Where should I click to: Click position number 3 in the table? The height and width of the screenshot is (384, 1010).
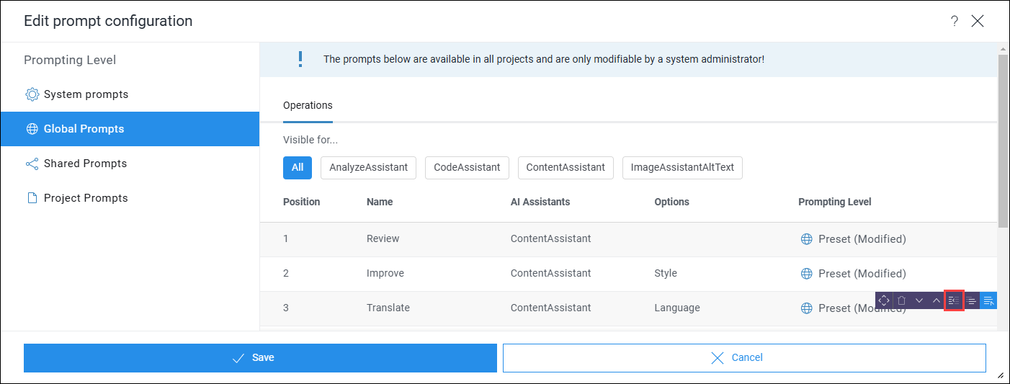point(286,308)
